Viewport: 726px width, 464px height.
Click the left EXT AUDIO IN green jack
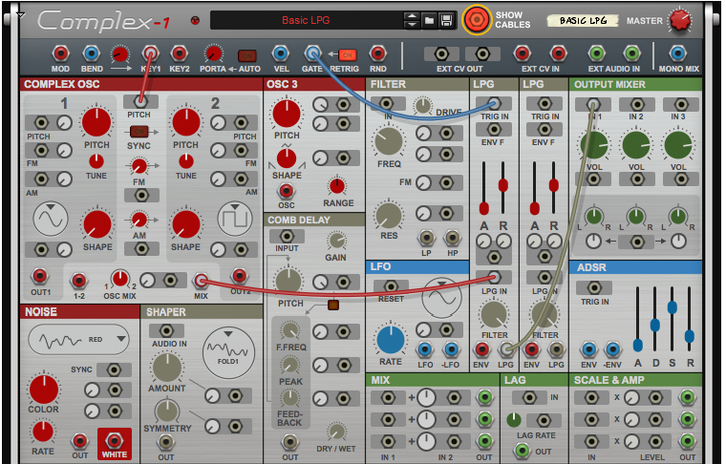[x=597, y=53]
